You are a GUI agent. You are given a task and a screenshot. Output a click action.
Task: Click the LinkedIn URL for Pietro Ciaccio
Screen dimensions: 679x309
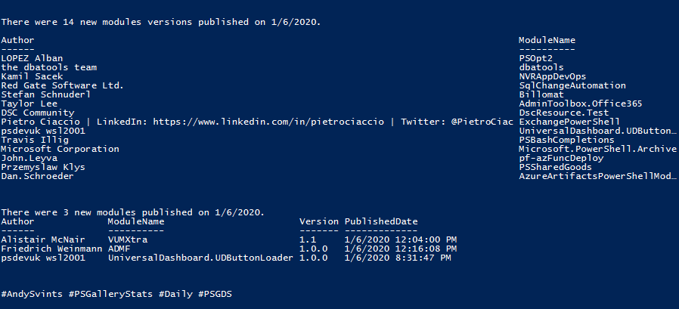pos(268,122)
